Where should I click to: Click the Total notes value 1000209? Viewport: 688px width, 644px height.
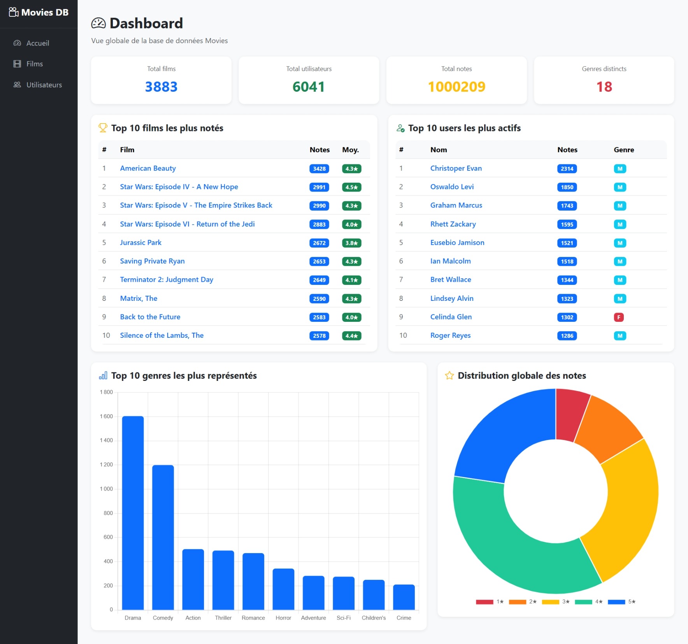point(456,87)
